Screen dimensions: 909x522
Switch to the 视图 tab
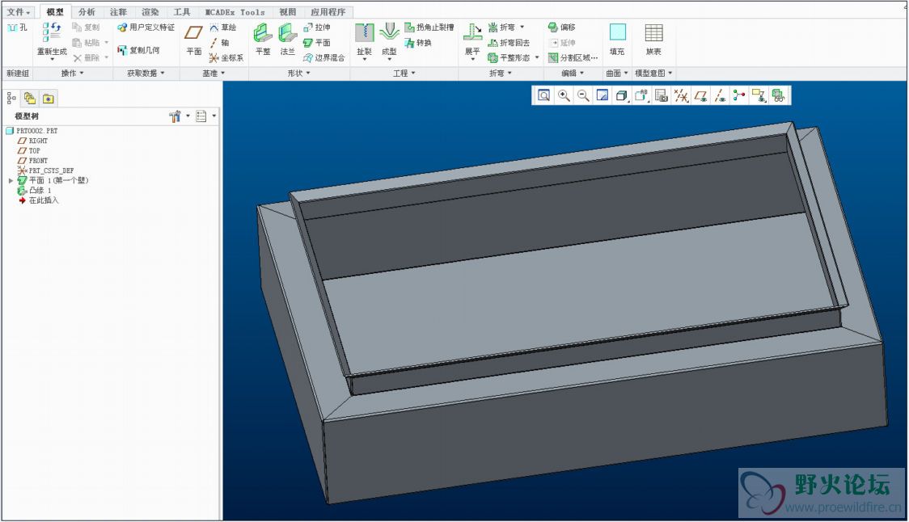pyautogui.click(x=288, y=11)
